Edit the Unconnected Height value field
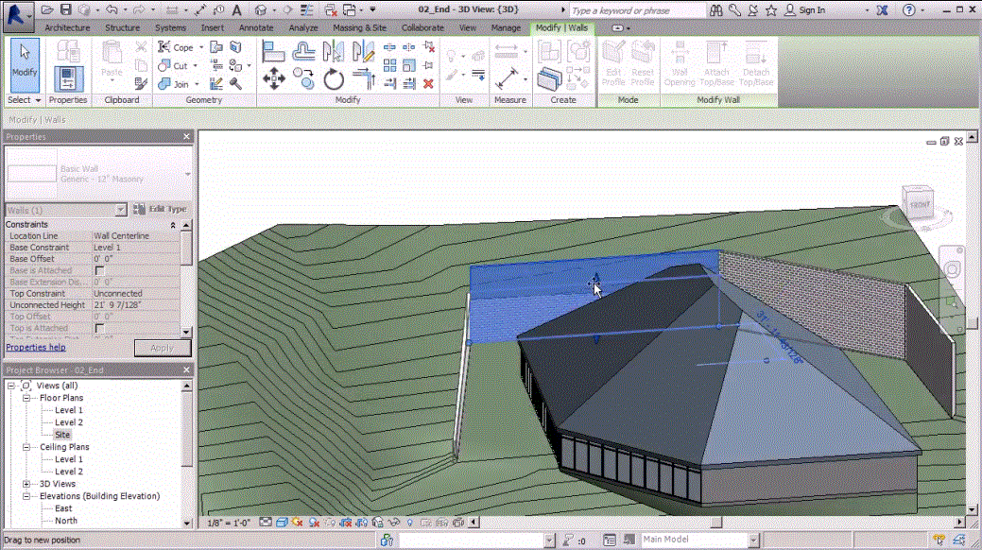 [136, 305]
